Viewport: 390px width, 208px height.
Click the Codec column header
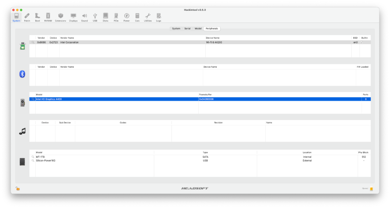click(123, 123)
